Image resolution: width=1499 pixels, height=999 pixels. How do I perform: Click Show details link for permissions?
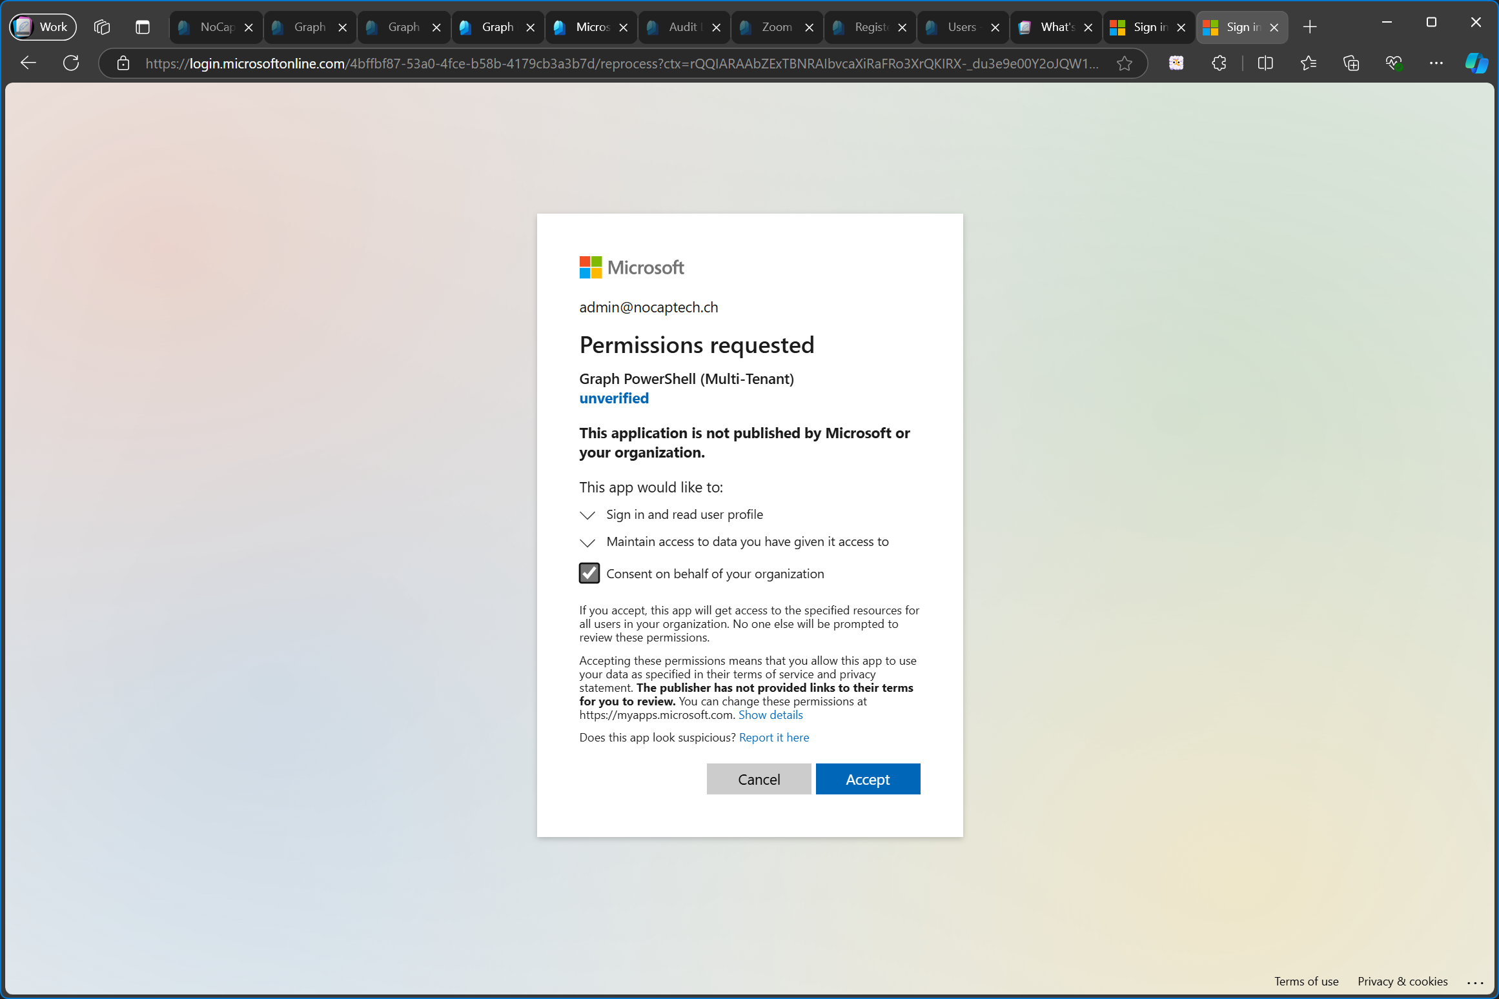(771, 714)
